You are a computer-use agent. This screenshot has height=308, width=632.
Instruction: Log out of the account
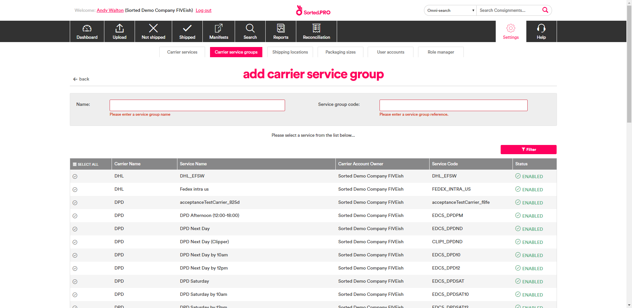click(x=203, y=10)
